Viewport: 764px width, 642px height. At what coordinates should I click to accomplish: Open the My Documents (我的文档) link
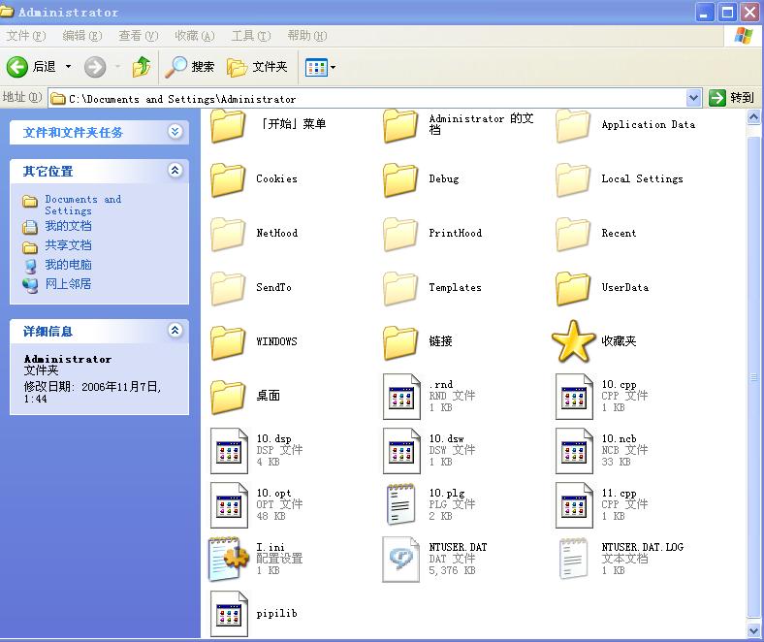tap(67, 226)
